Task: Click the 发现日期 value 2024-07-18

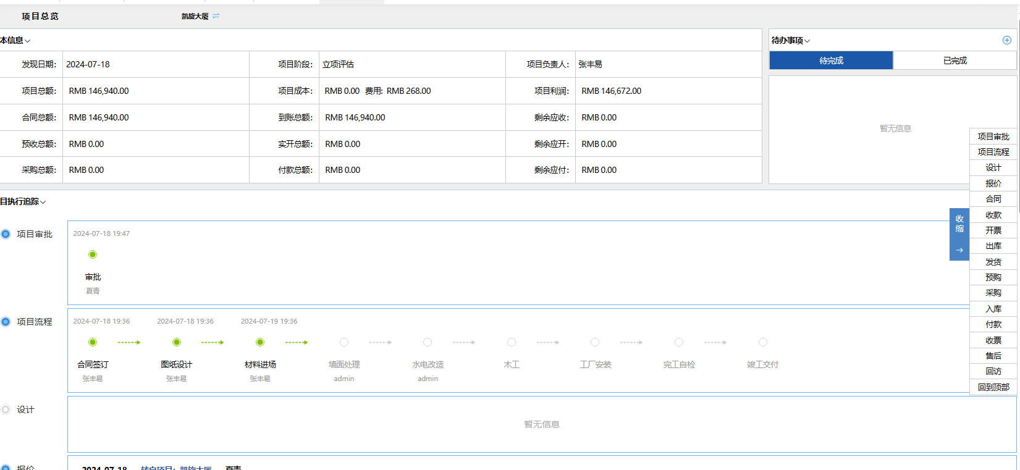Action: click(x=88, y=64)
